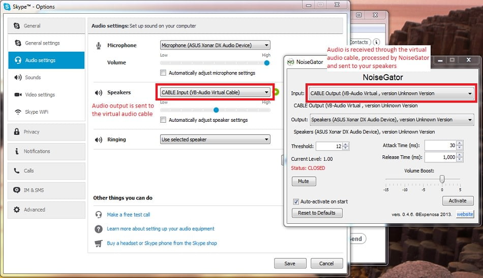Open the Microphone device dropdown
The image size is (483, 278).
click(215, 46)
